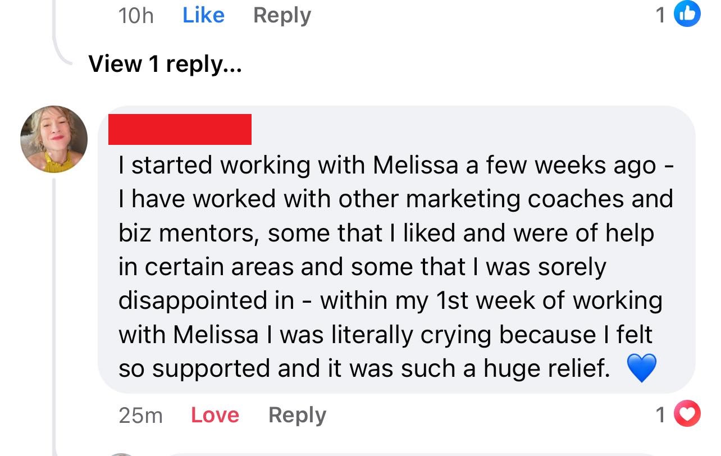View reaction count beside the red heart
Image resolution: width=721 pixels, height=456 pixels.
pos(661,415)
